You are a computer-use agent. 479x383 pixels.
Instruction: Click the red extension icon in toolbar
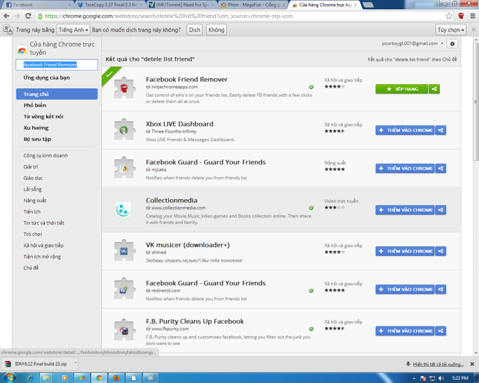461,16
